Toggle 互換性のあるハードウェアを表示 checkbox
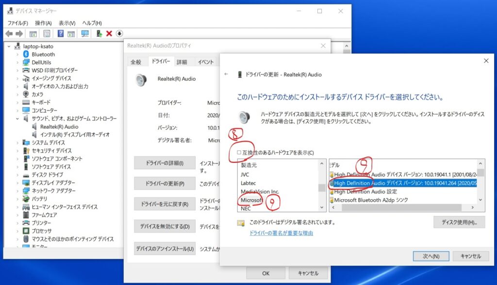 (239, 153)
